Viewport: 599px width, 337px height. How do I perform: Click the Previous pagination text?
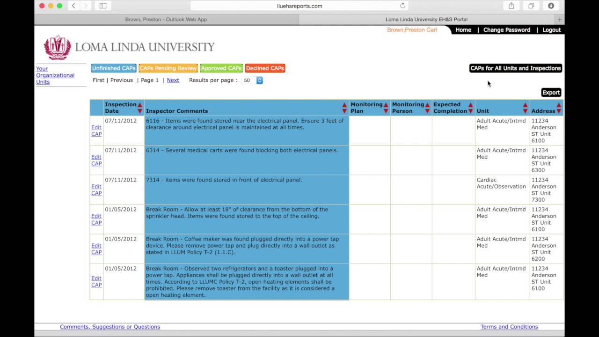122,81
